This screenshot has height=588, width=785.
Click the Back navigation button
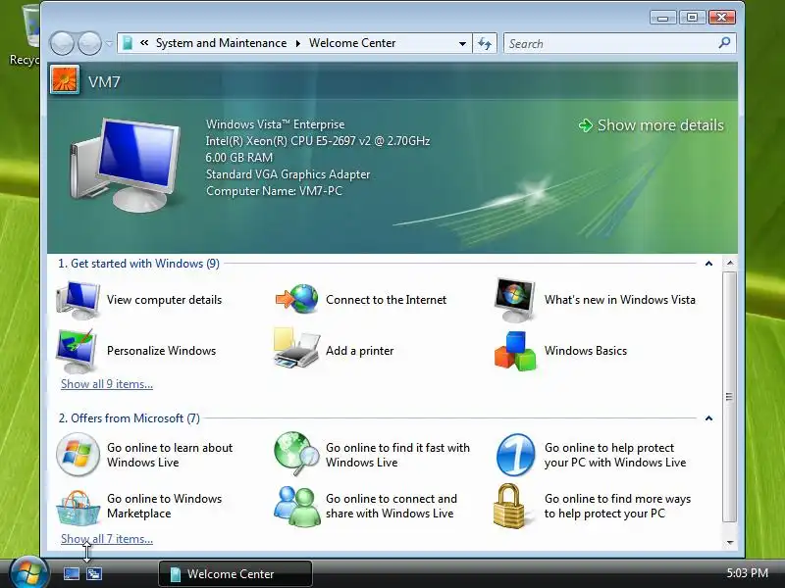click(62, 43)
